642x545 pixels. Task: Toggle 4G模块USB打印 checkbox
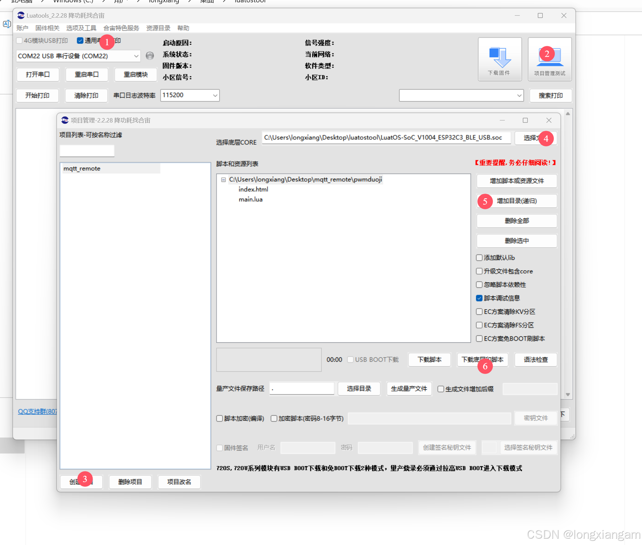[19, 41]
